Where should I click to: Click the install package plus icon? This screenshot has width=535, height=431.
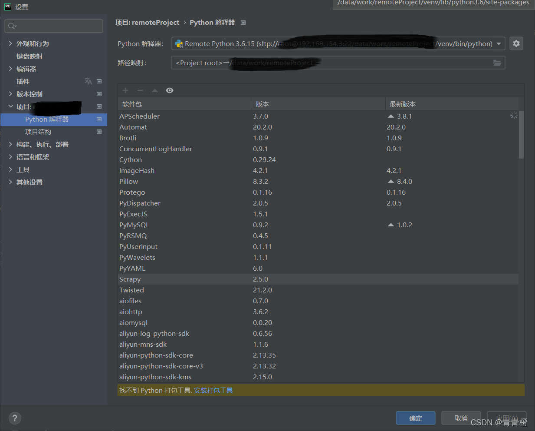125,90
